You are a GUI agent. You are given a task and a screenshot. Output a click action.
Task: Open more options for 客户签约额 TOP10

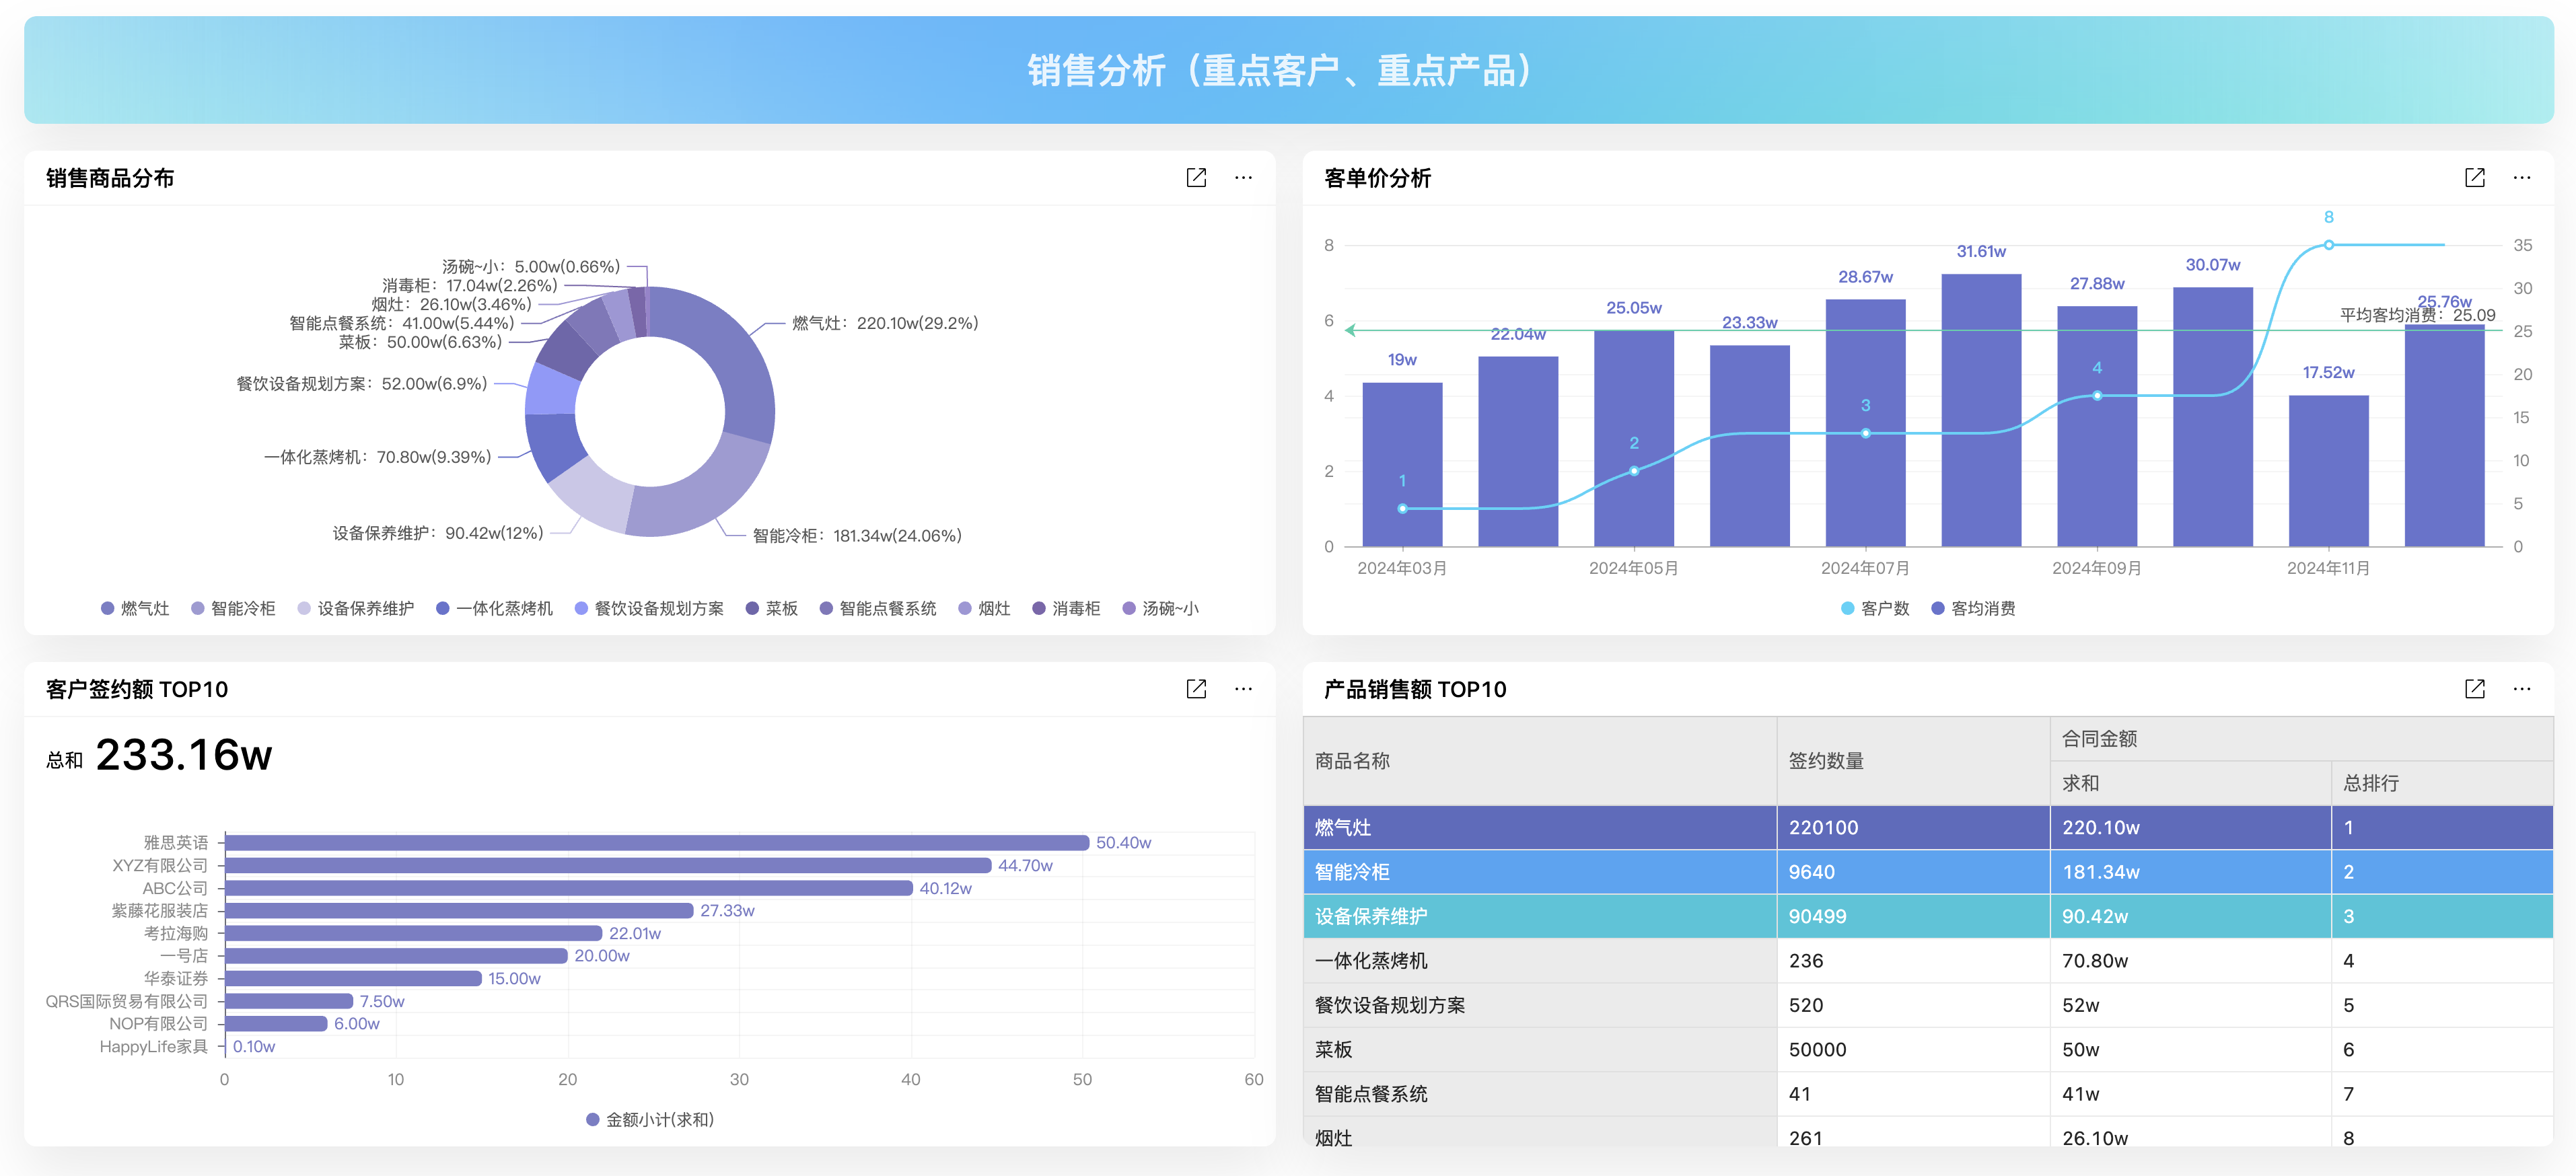[1243, 689]
